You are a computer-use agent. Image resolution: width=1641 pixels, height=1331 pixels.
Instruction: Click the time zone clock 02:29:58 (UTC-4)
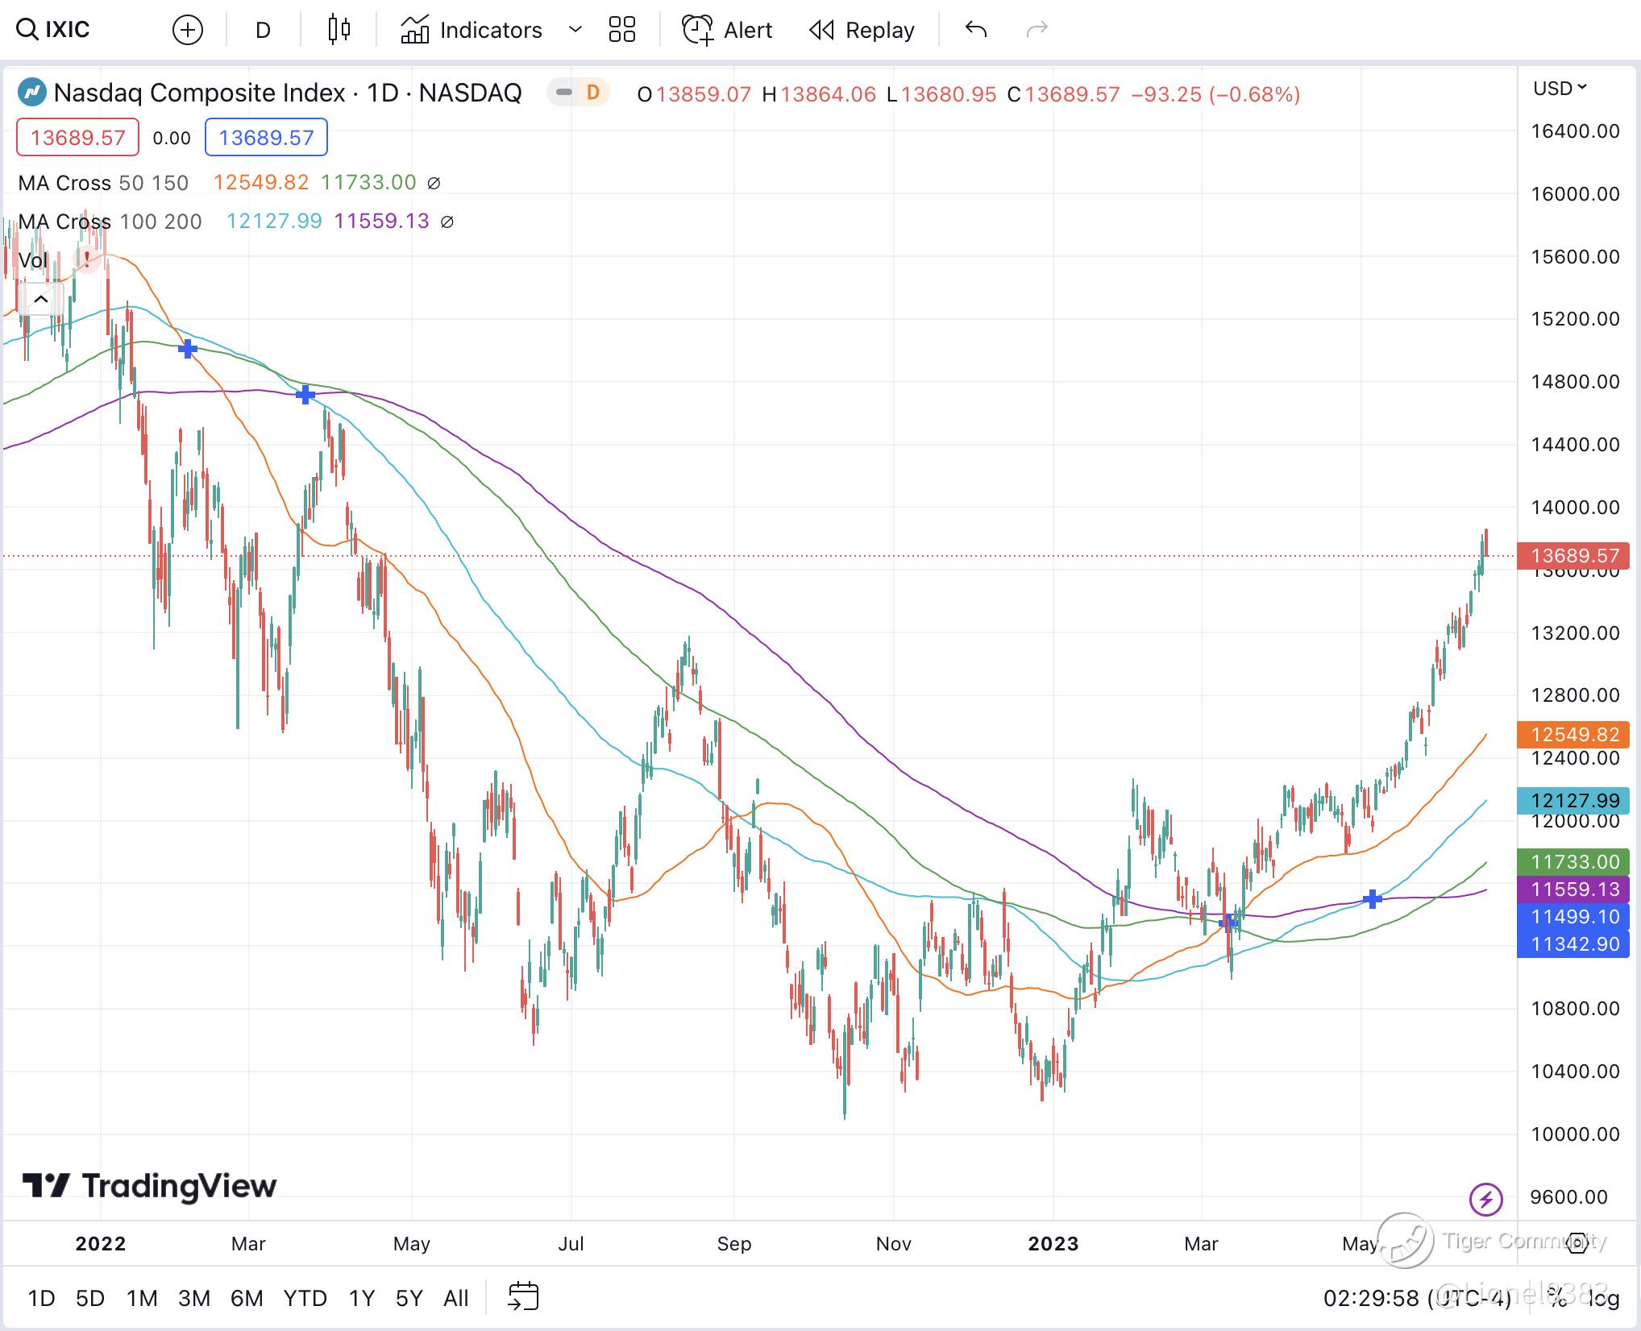pos(1416,1298)
